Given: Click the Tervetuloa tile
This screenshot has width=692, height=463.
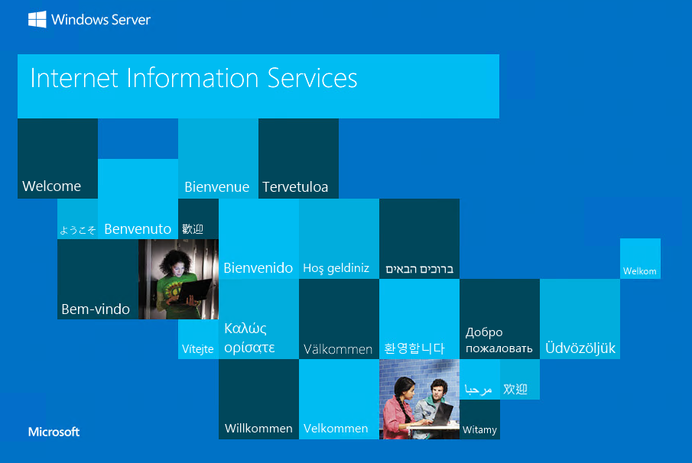Looking at the screenshot, I should tap(298, 158).
